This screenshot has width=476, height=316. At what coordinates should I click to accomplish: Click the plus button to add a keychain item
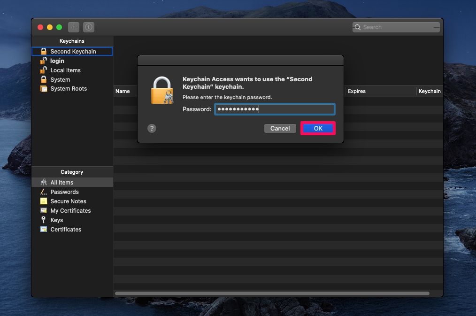click(x=74, y=27)
